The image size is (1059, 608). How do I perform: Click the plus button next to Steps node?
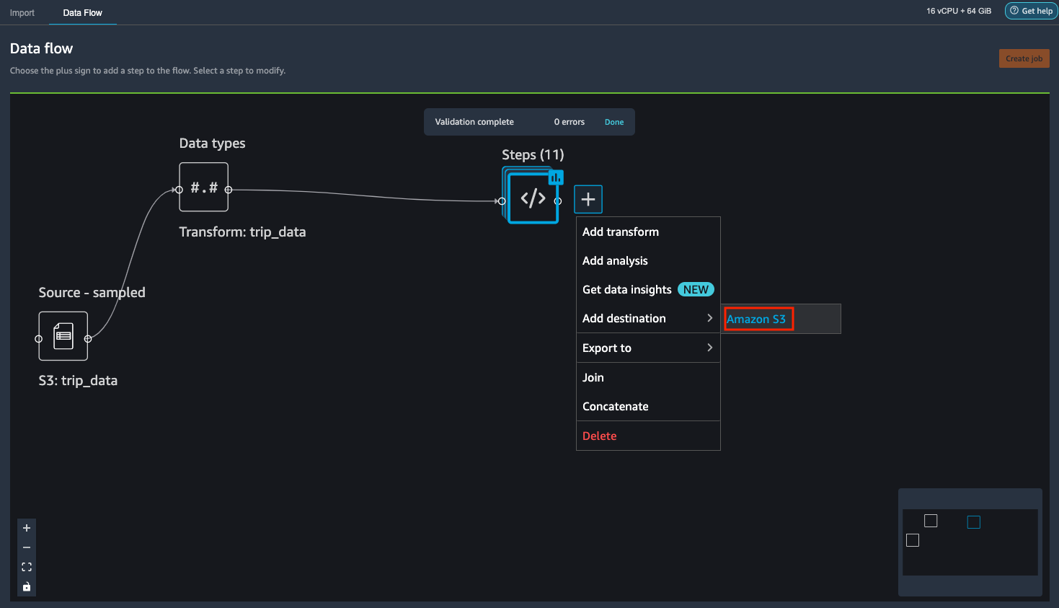coord(588,199)
